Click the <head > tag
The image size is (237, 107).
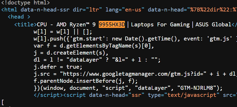coord(19,17)
